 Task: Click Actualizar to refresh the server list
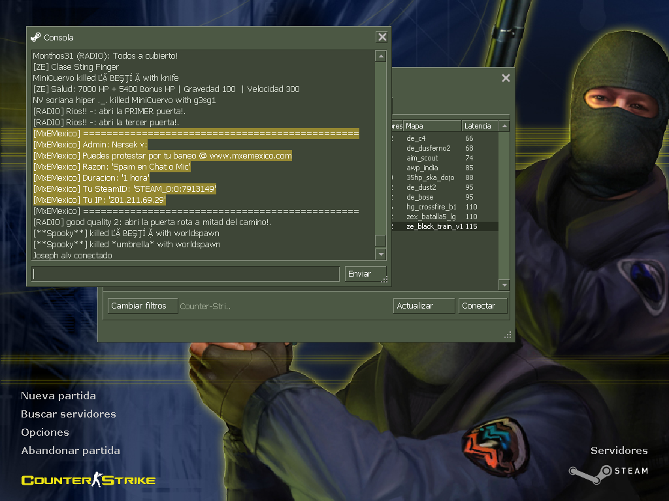(x=423, y=306)
